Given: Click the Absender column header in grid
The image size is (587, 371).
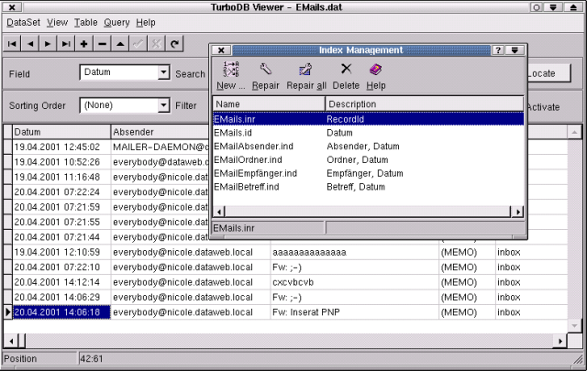Looking at the screenshot, I should coord(160,132).
